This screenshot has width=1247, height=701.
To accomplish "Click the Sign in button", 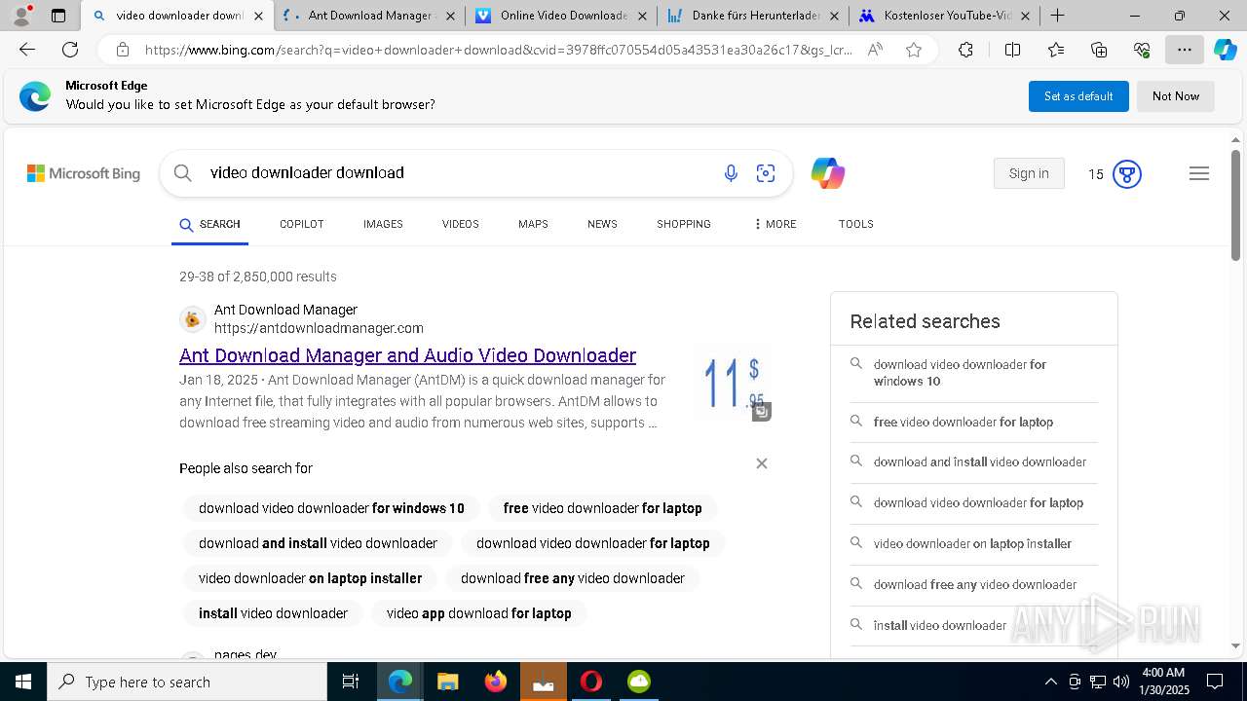I will [1029, 173].
